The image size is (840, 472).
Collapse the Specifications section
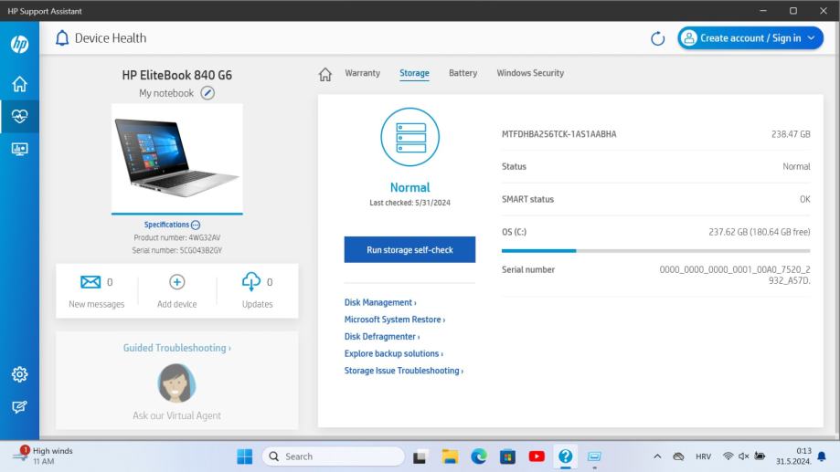pyautogui.click(x=196, y=225)
